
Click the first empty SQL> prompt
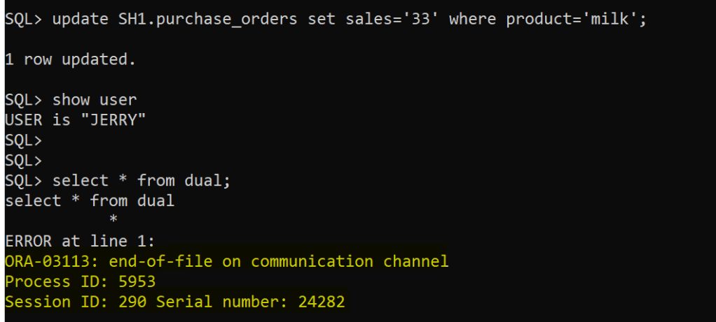pos(23,140)
